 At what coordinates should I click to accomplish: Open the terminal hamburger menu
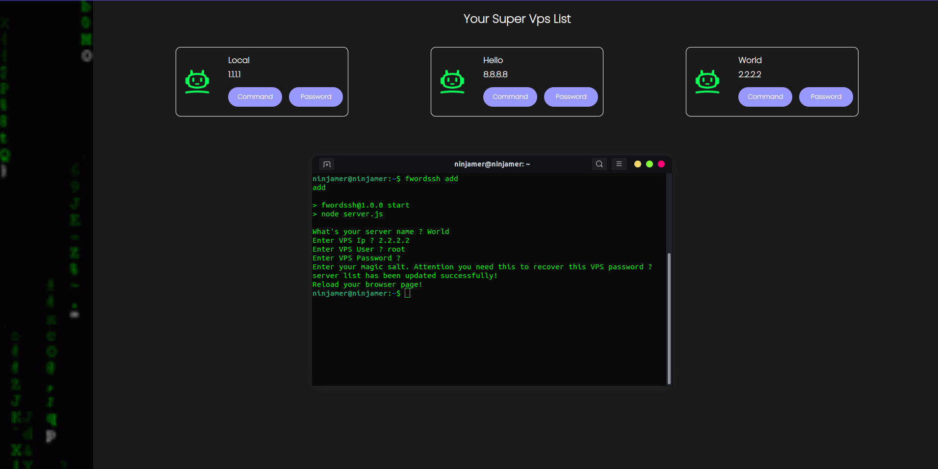619,164
